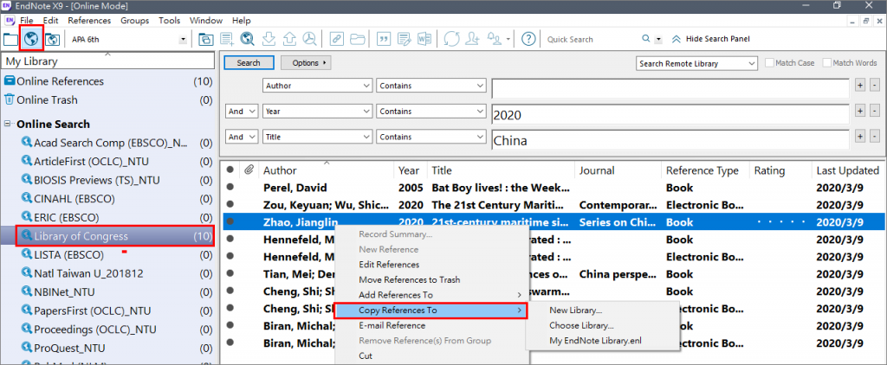This screenshot has height=365, width=887.
Task: Enable the Match Words checkbox
Action: tap(827, 63)
